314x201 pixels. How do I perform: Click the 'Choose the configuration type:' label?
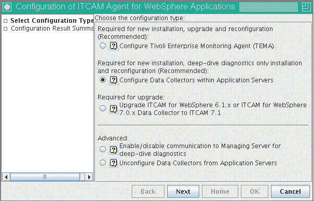coord(140,18)
